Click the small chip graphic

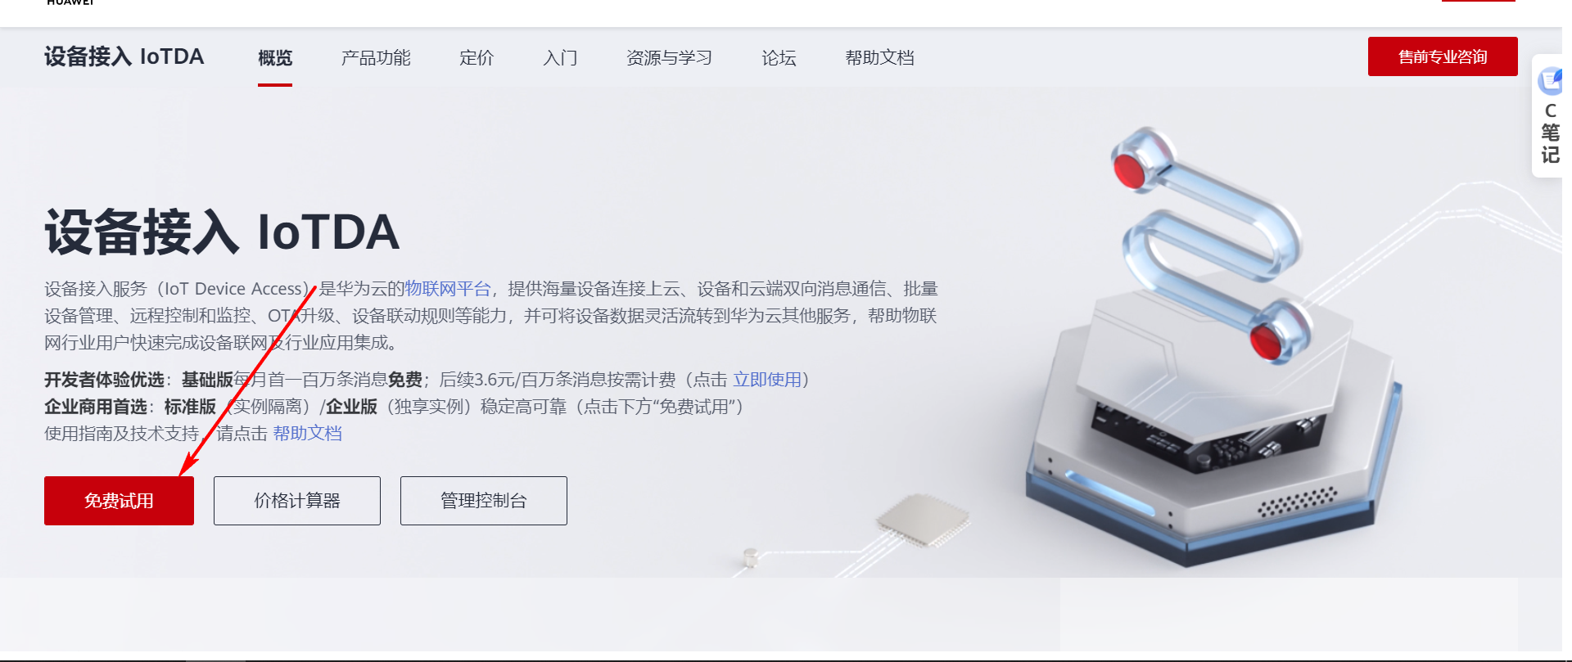pos(923,518)
